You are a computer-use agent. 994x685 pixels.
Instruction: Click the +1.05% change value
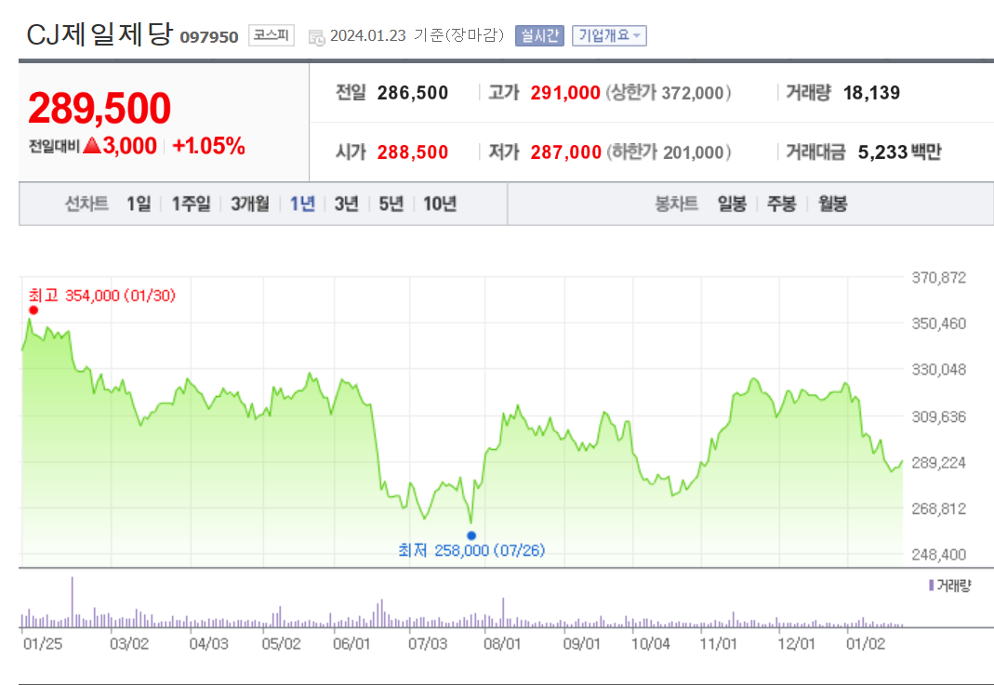pyautogui.click(x=208, y=146)
